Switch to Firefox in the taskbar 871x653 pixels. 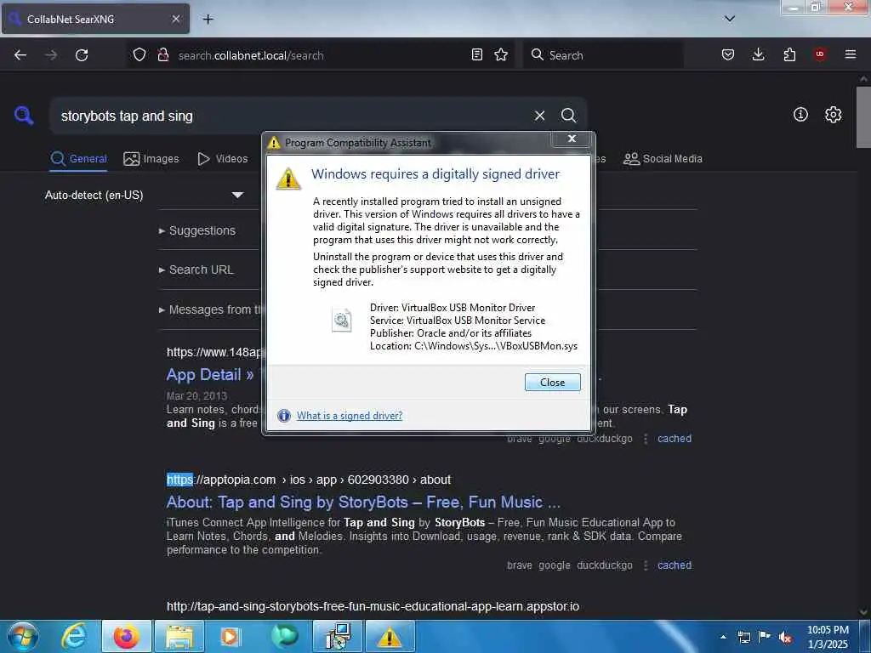[x=127, y=636]
